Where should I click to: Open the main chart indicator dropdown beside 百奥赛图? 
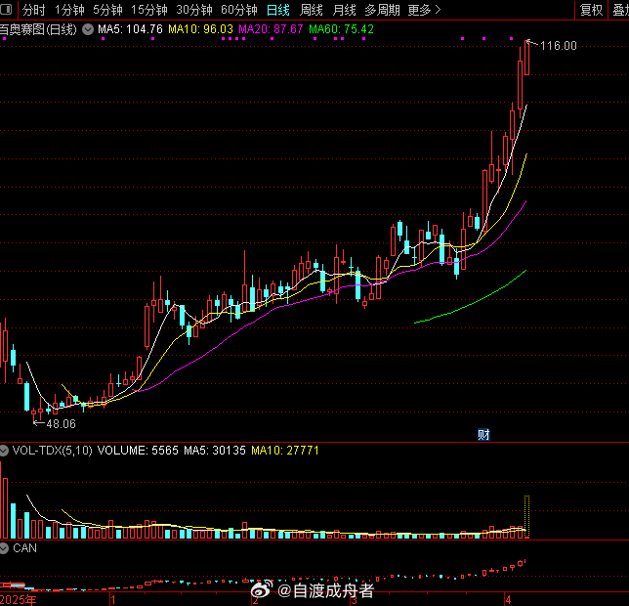(88, 29)
